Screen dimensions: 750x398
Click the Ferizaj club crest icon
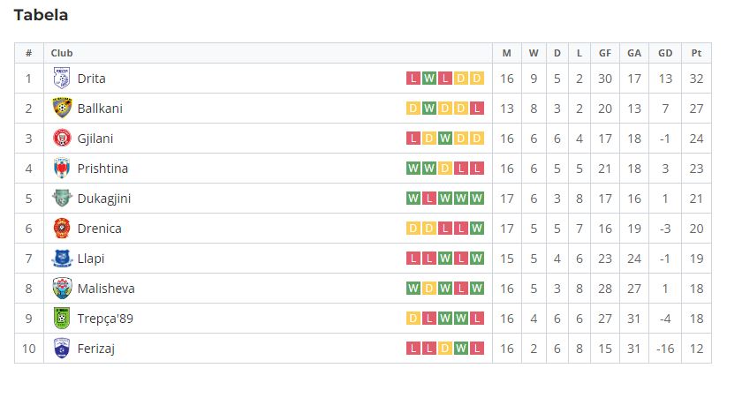pyautogui.click(x=62, y=349)
